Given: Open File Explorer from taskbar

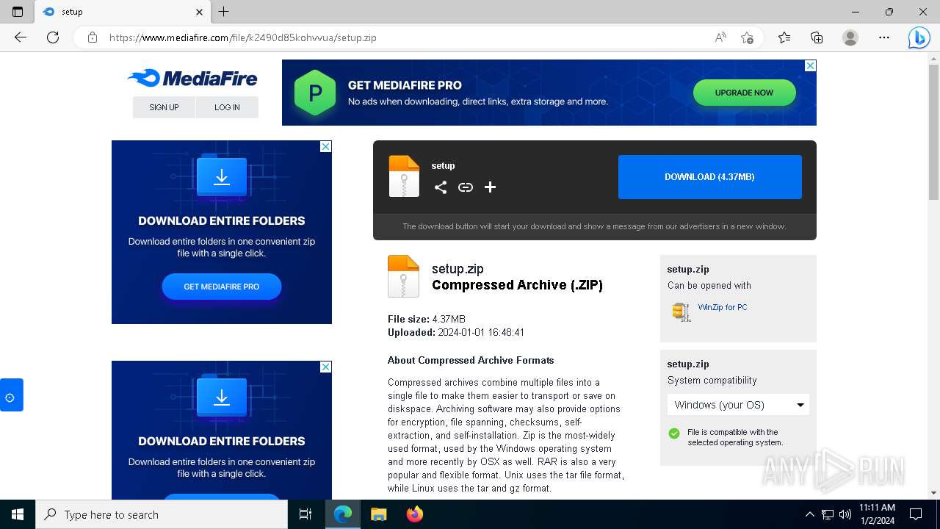Looking at the screenshot, I should tap(378, 514).
